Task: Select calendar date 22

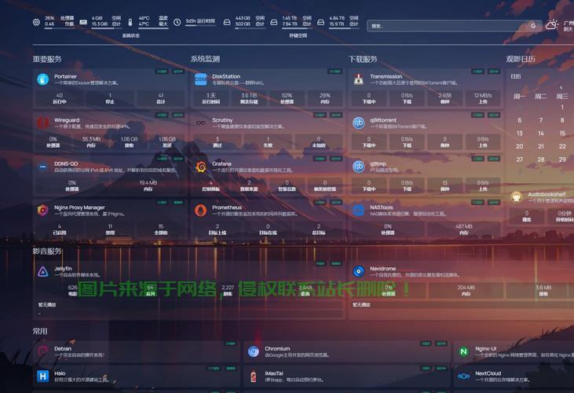Action: [x=562, y=146]
